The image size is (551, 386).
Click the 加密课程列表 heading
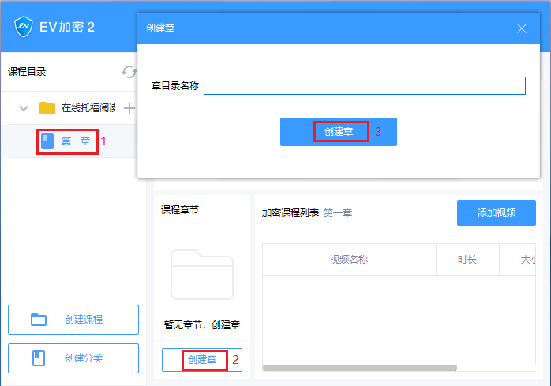click(x=290, y=212)
